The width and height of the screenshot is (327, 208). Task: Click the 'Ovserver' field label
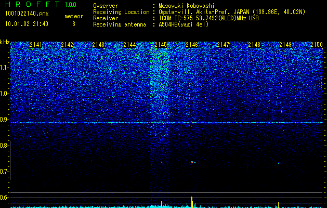tap(106, 6)
